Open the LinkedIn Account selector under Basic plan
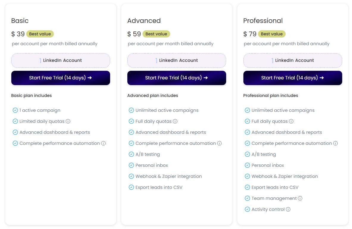 click(x=60, y=60)
